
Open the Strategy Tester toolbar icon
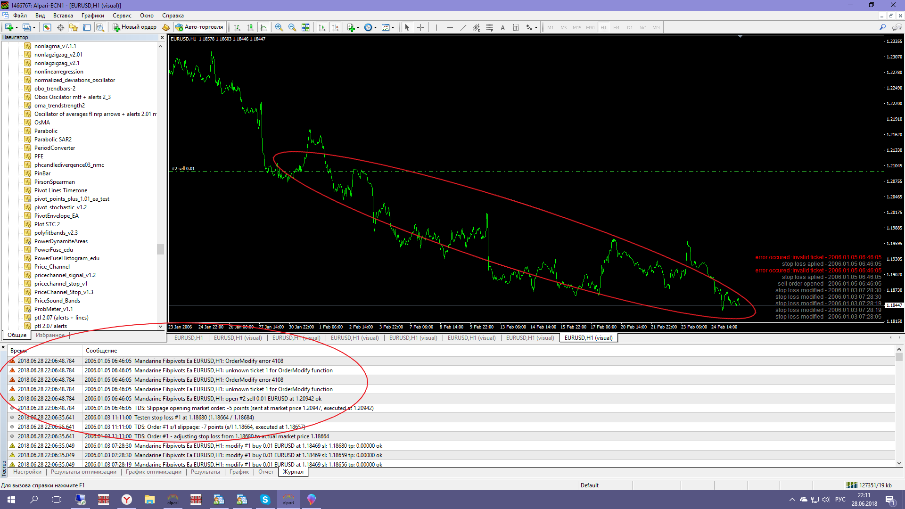(100, 27)
